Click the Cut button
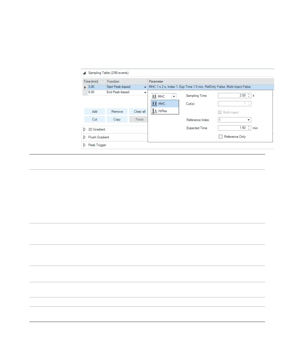Viewport: 294px width, 353px height. click(x=94, y=120)
